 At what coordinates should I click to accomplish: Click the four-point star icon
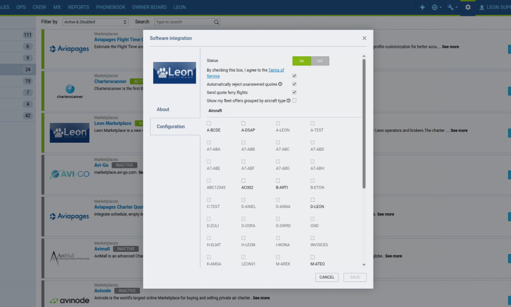[x=422, y=7]
